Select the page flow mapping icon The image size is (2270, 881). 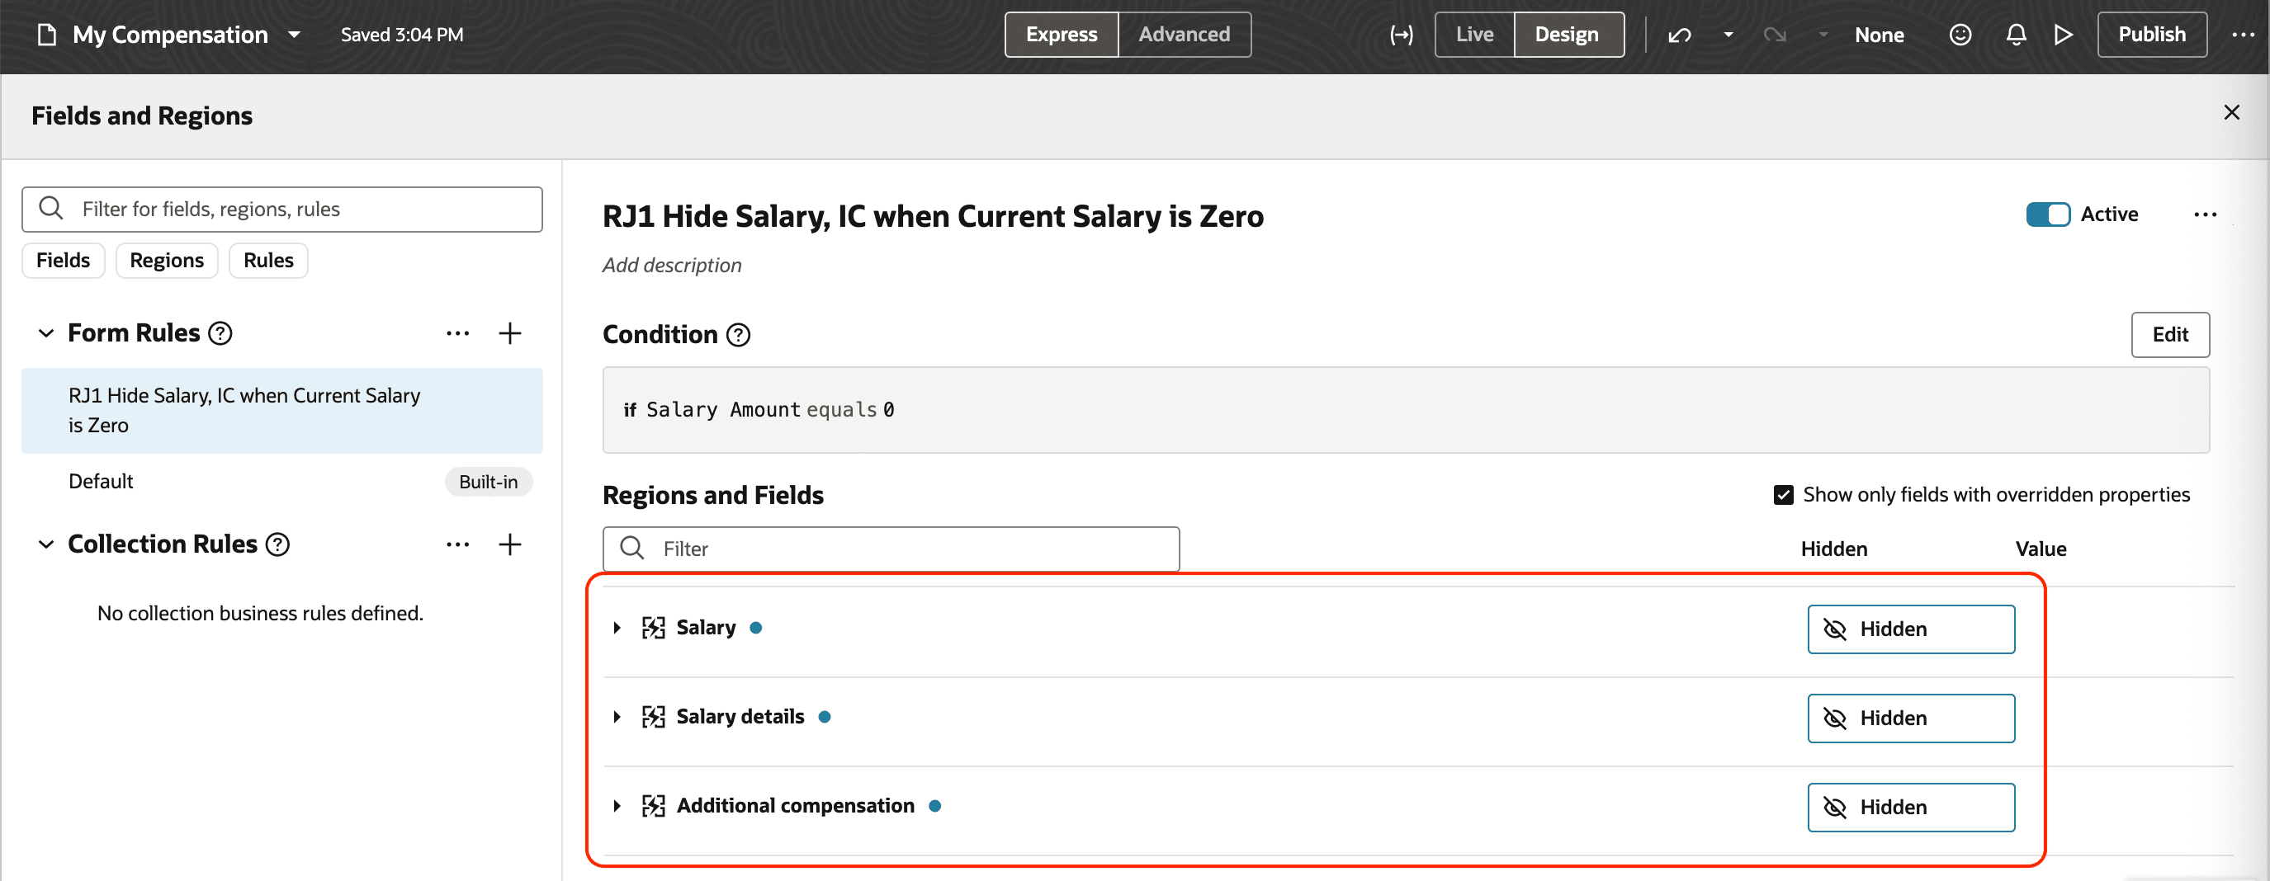[x=1400, y=35]
